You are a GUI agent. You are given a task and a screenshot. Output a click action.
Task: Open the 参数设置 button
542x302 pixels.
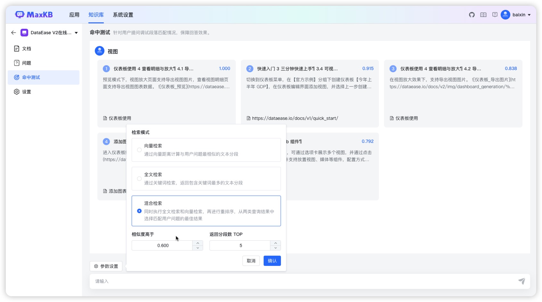tap(106, 266)
